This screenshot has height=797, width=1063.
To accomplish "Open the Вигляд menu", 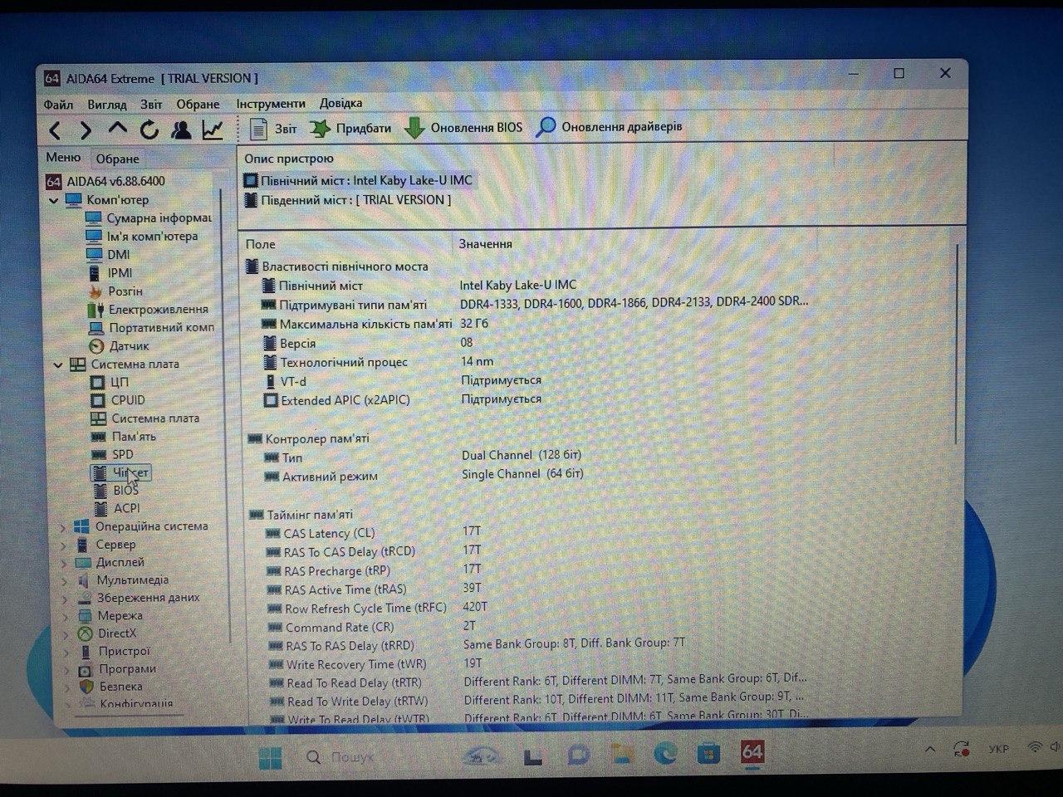I will [107, 105].
